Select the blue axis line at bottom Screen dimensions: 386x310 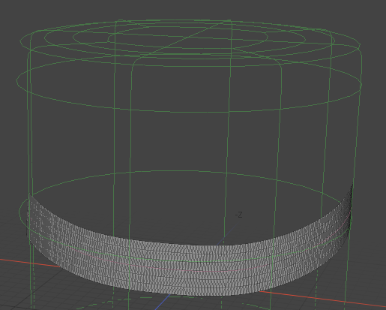click(163, 302)
